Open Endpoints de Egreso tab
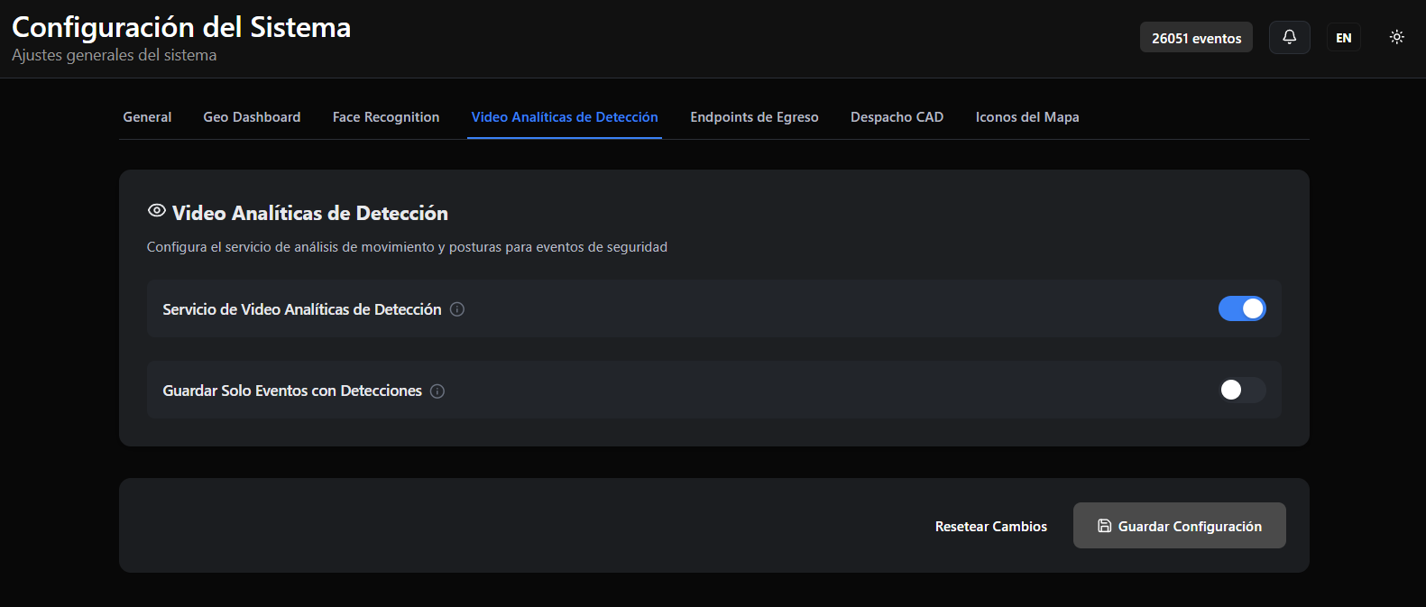Screen dimensions: 1426x607 (x=754, y=117)
